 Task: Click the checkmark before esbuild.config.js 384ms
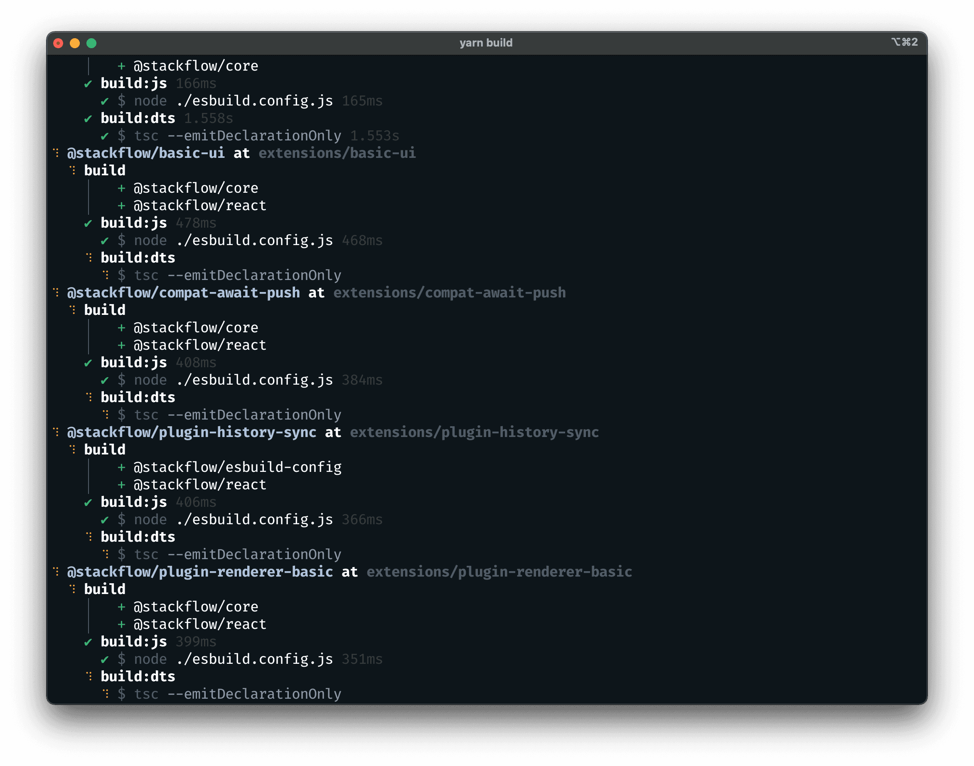(105, 381)
